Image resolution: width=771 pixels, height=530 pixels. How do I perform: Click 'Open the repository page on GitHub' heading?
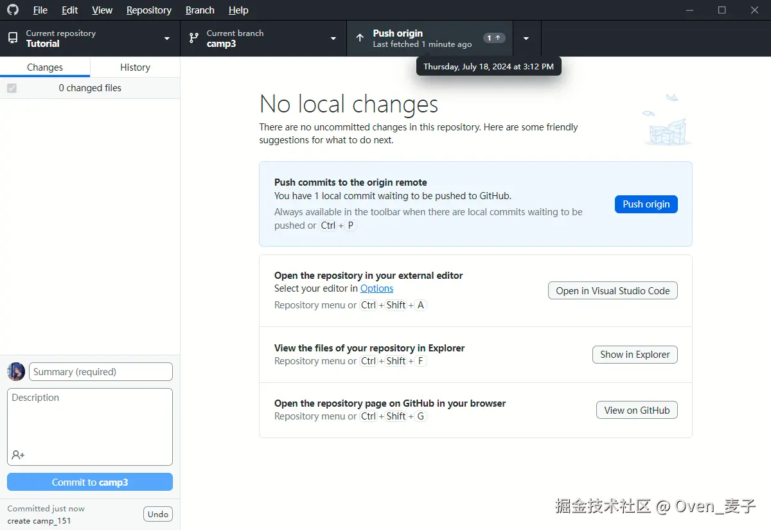tap(390, 403)
